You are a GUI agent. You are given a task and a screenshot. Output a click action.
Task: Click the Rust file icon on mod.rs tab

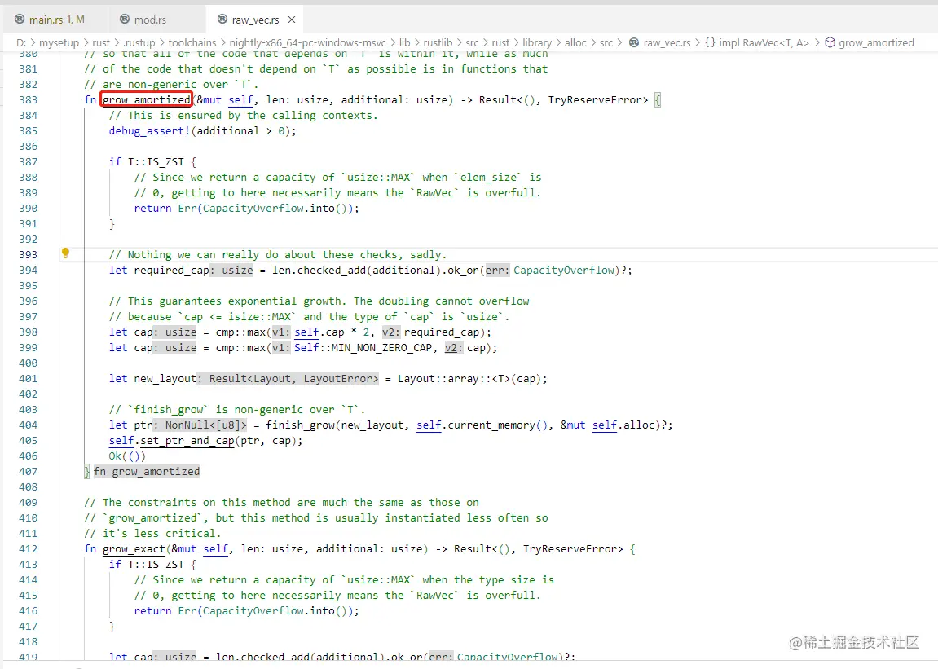(x=125, y=19)
